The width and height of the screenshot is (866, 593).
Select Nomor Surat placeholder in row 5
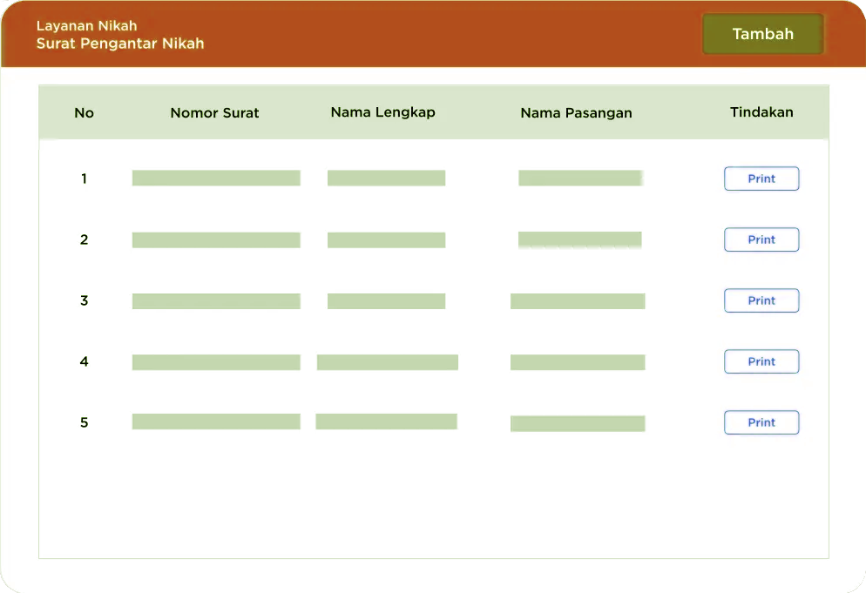[x=216, y=421]
